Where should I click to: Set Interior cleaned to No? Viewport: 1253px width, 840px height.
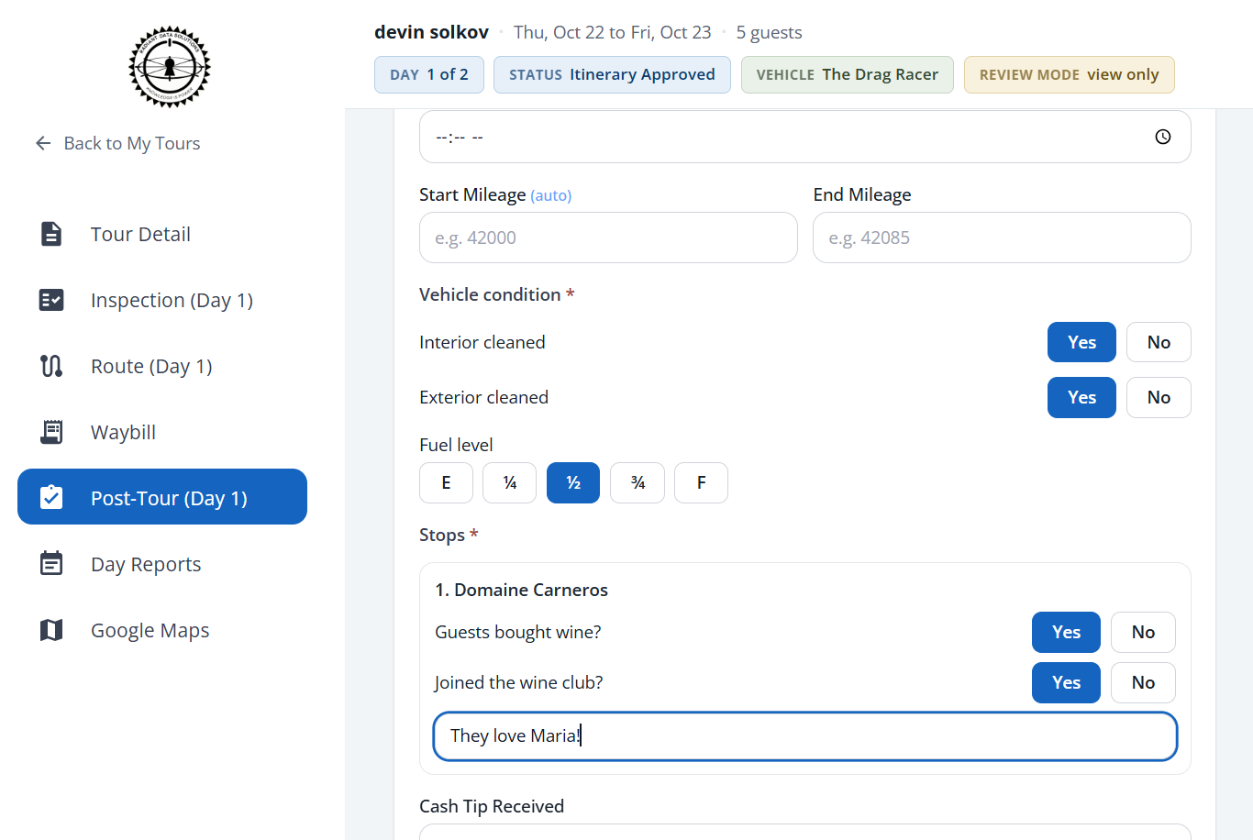1159,342
